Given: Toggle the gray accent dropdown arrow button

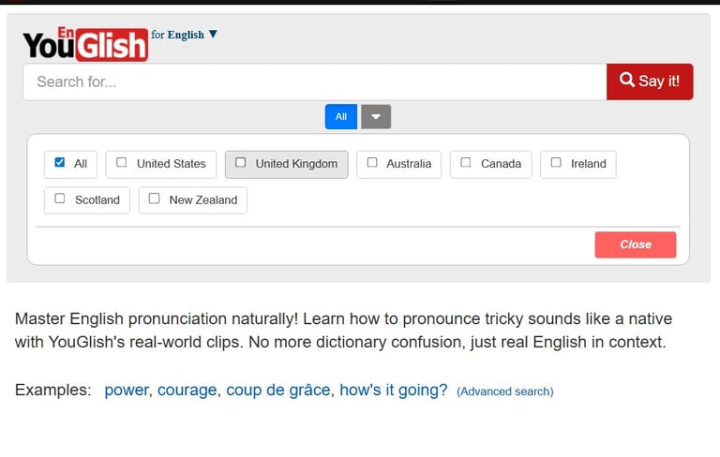Looking at the screenshot, I should click(x=376, y=116).
